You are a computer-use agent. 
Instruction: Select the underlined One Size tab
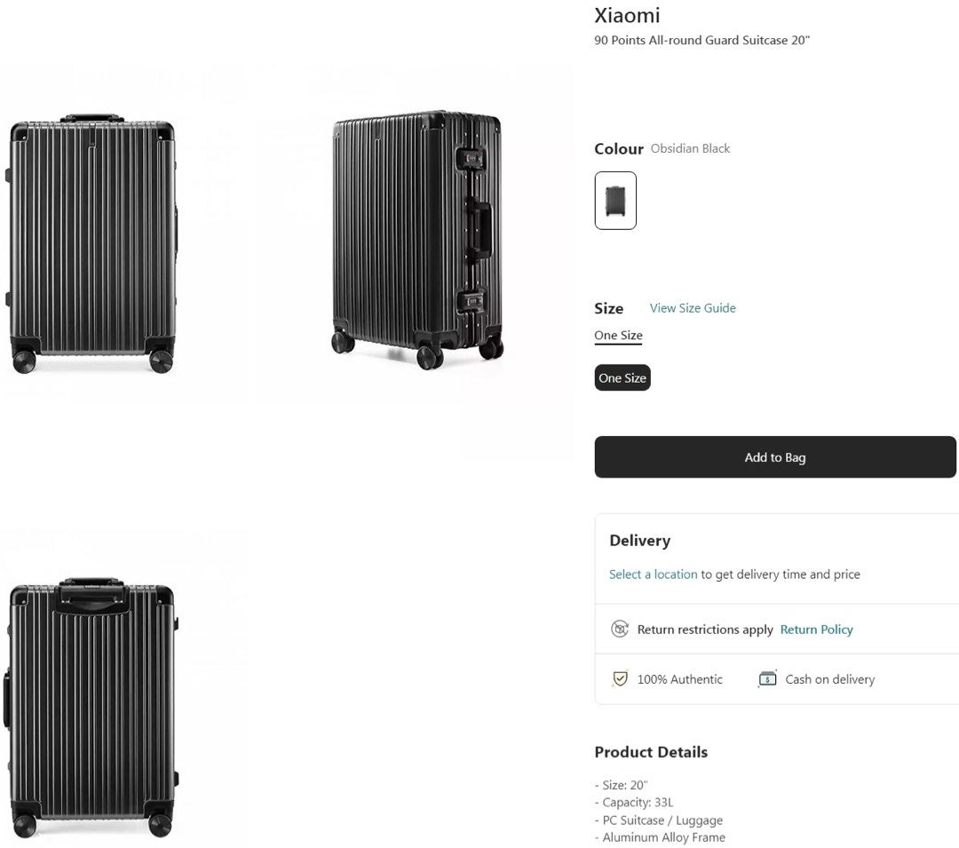pyautogui.click(x=618, y=334)
